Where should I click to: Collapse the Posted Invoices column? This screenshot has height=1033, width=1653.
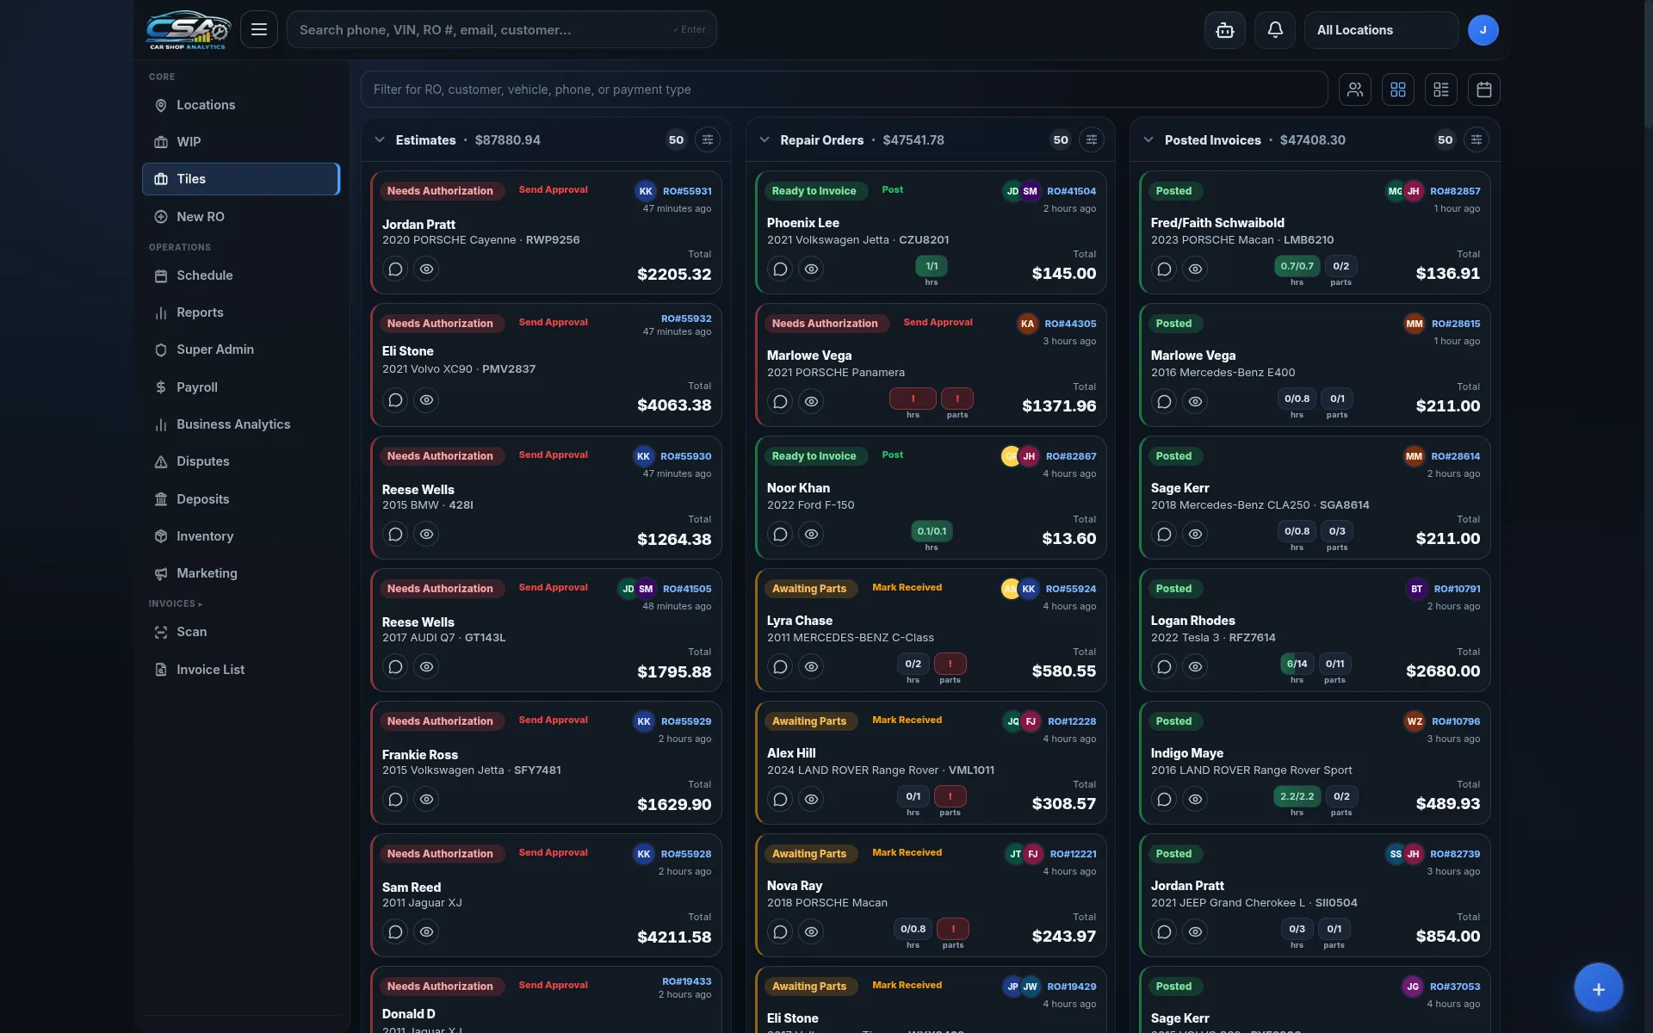click(1148, 139)
